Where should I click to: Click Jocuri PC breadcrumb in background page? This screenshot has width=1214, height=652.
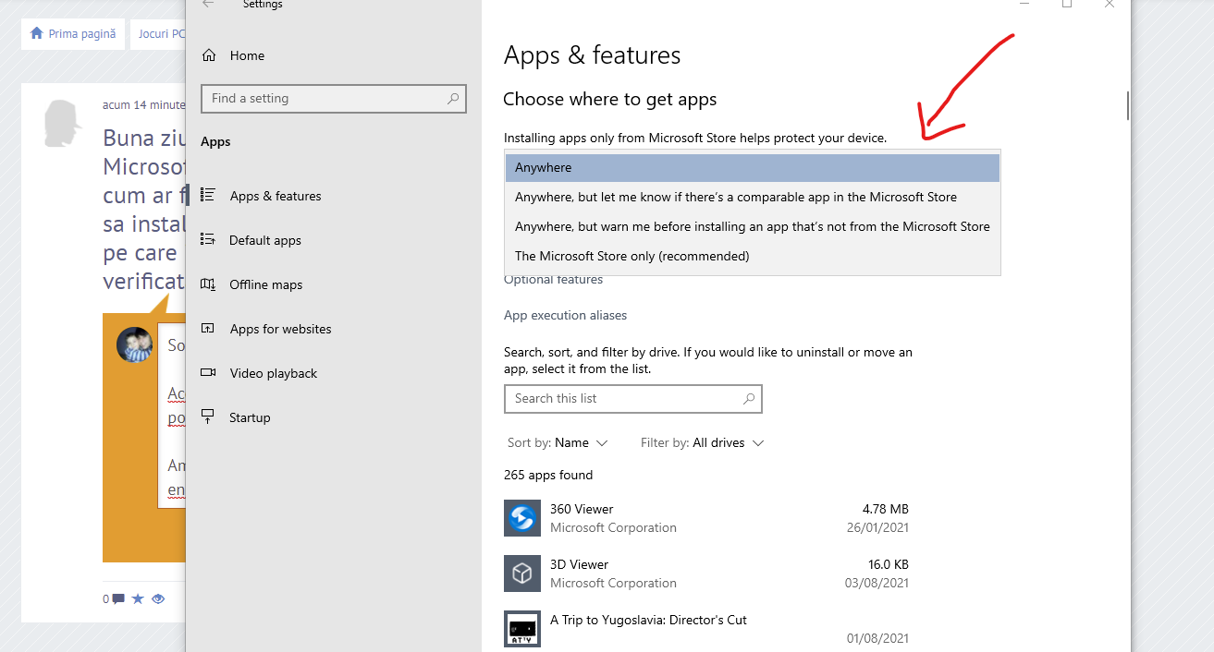coord(162,34)
